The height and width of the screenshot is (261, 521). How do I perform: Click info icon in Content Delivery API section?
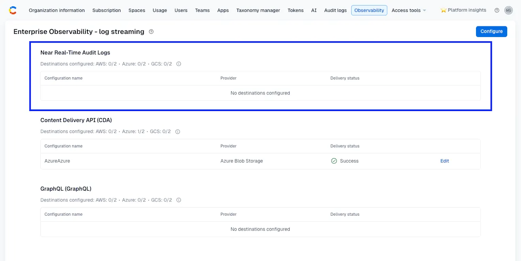tap(178, 131)
